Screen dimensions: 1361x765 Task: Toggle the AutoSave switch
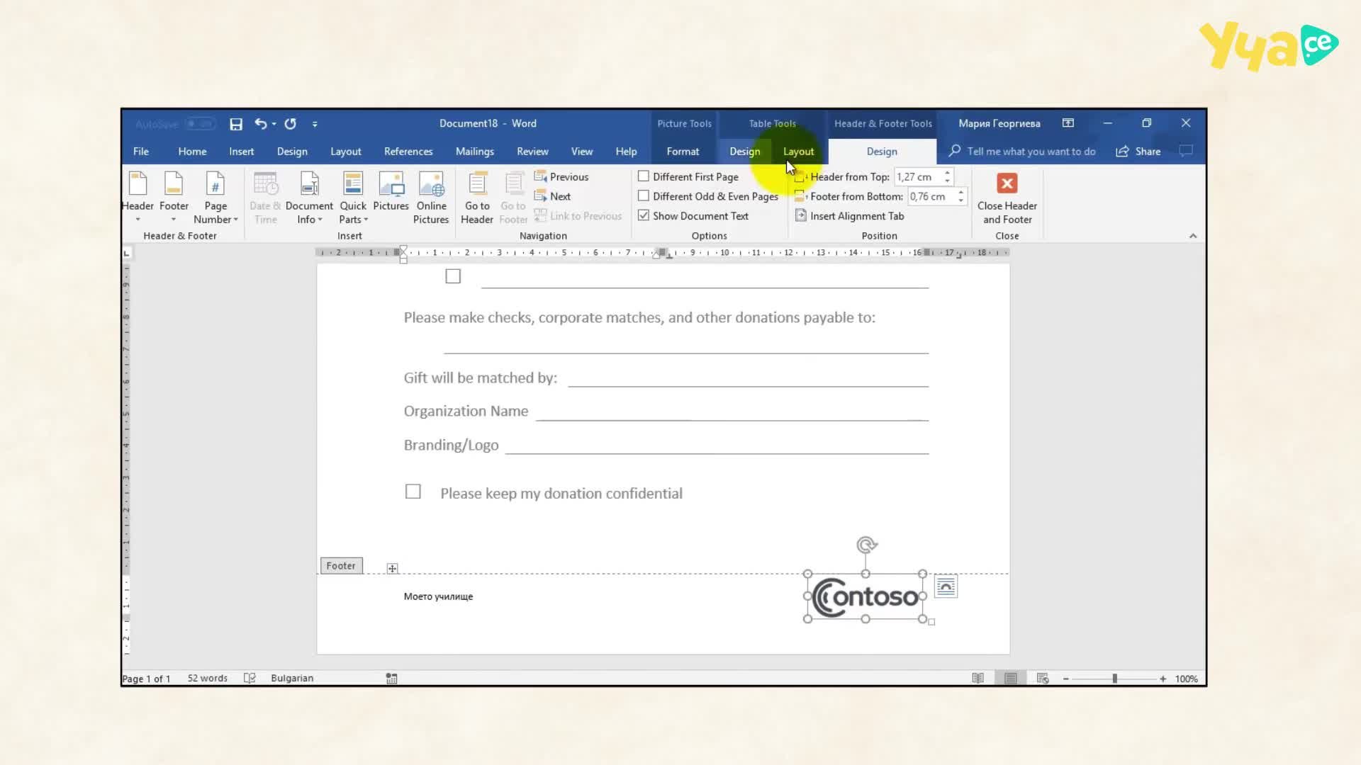200,124
